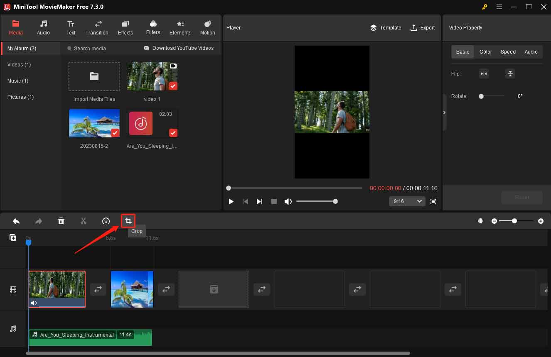Click the Redo icon
This screenshot has height=357, width=551.
[x=39, y=221]
